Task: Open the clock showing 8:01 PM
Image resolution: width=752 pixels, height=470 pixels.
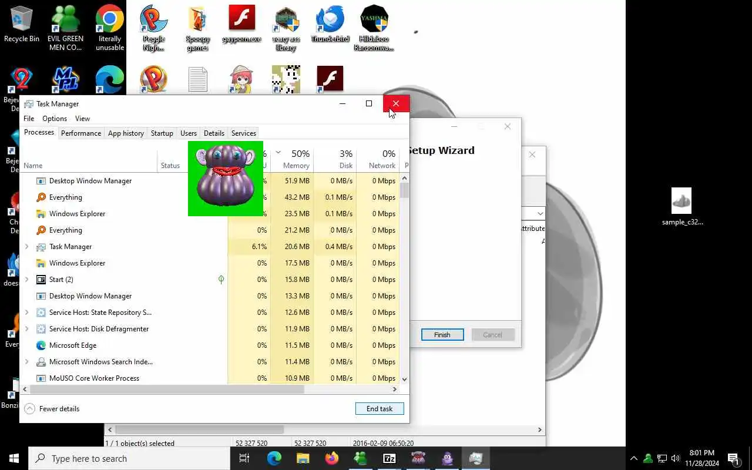Action: click(701, 458)
